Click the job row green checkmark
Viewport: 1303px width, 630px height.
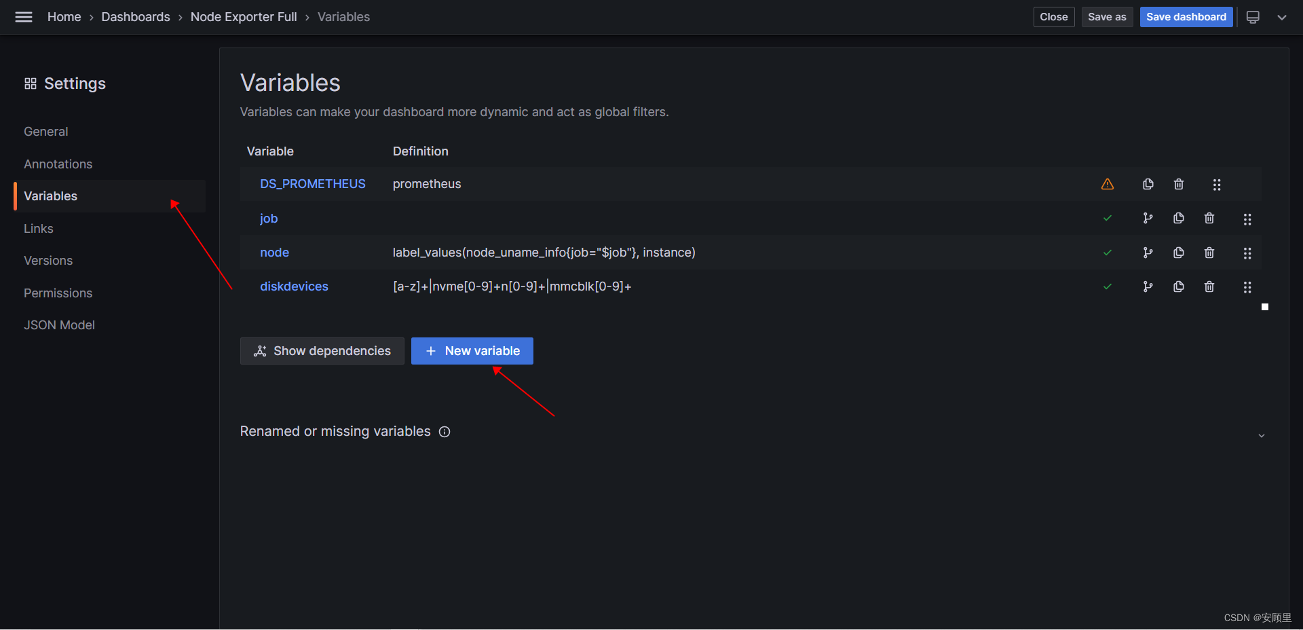[1108, 218]
